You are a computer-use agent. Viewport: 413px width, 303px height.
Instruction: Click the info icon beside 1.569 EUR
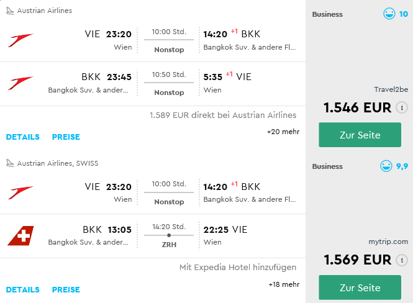point(402,260)
